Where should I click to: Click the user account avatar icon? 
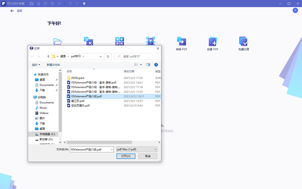coord(295,11)
